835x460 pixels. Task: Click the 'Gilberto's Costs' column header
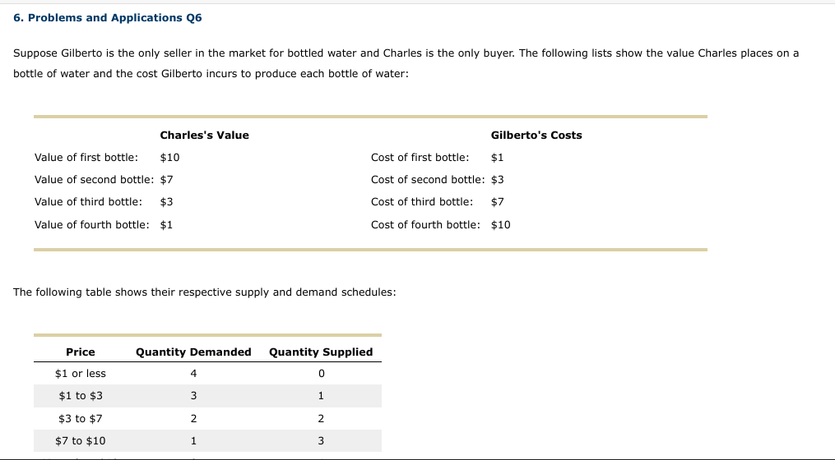click(x=536, y=135)
